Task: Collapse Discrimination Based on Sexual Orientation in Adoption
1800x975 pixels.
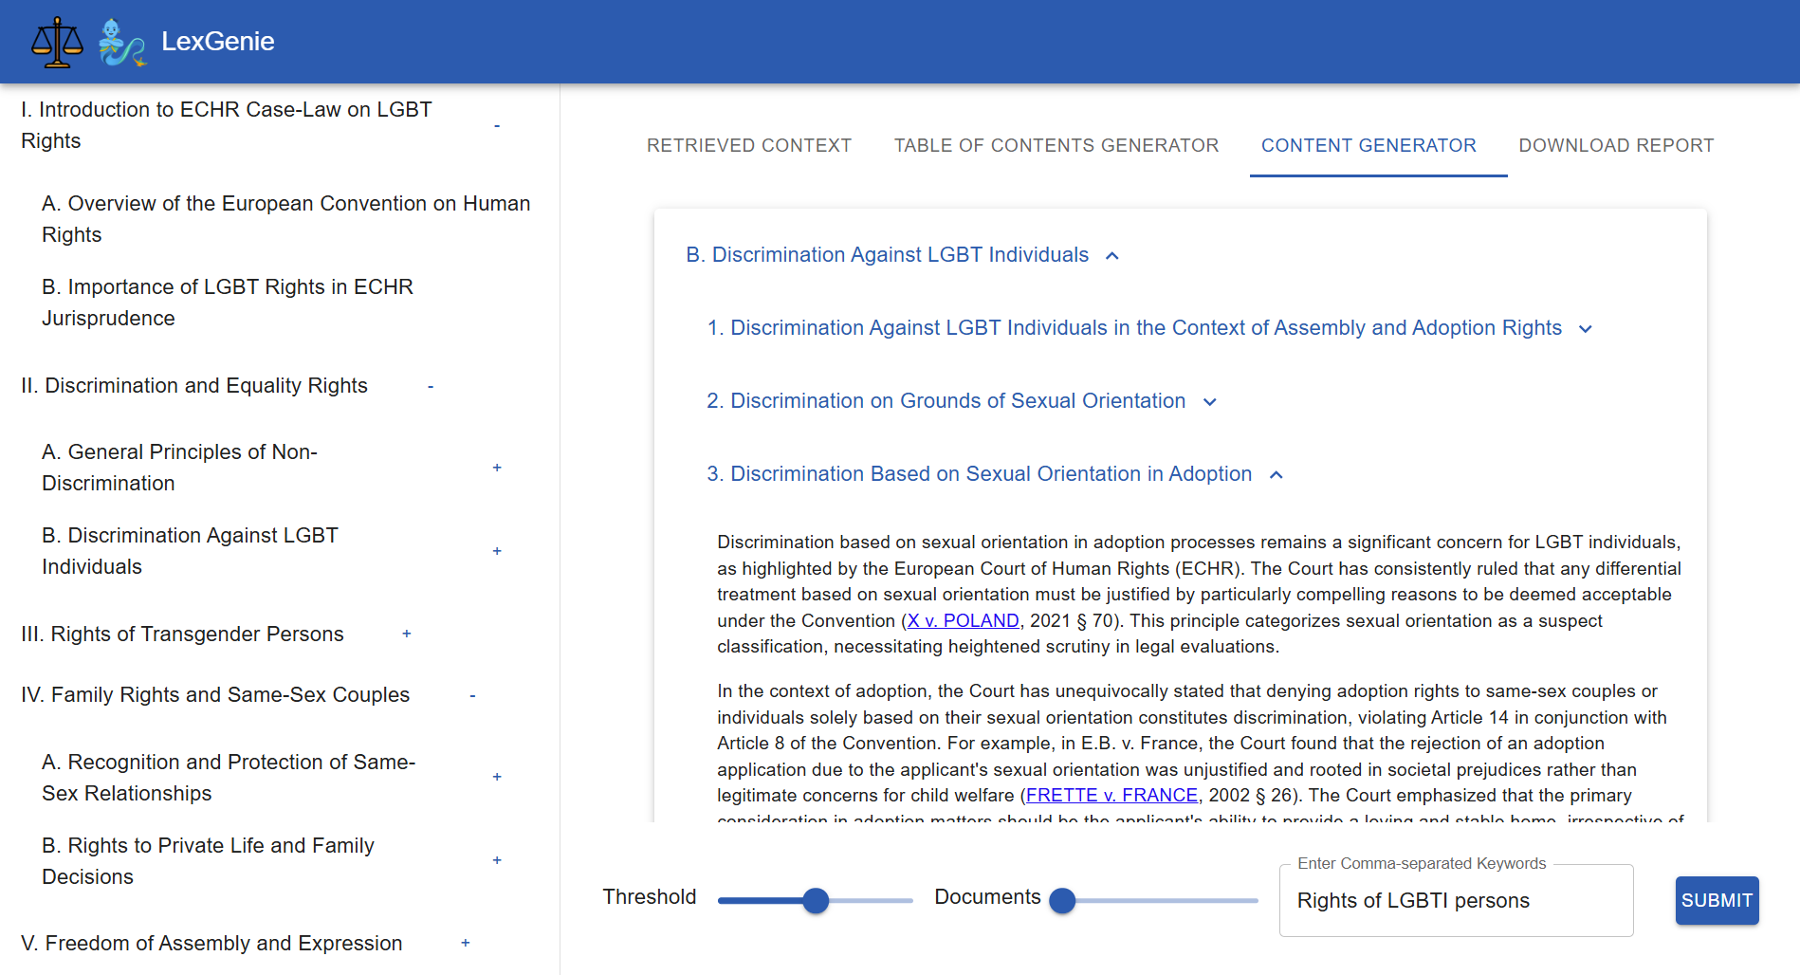Action: point(1277,475)
